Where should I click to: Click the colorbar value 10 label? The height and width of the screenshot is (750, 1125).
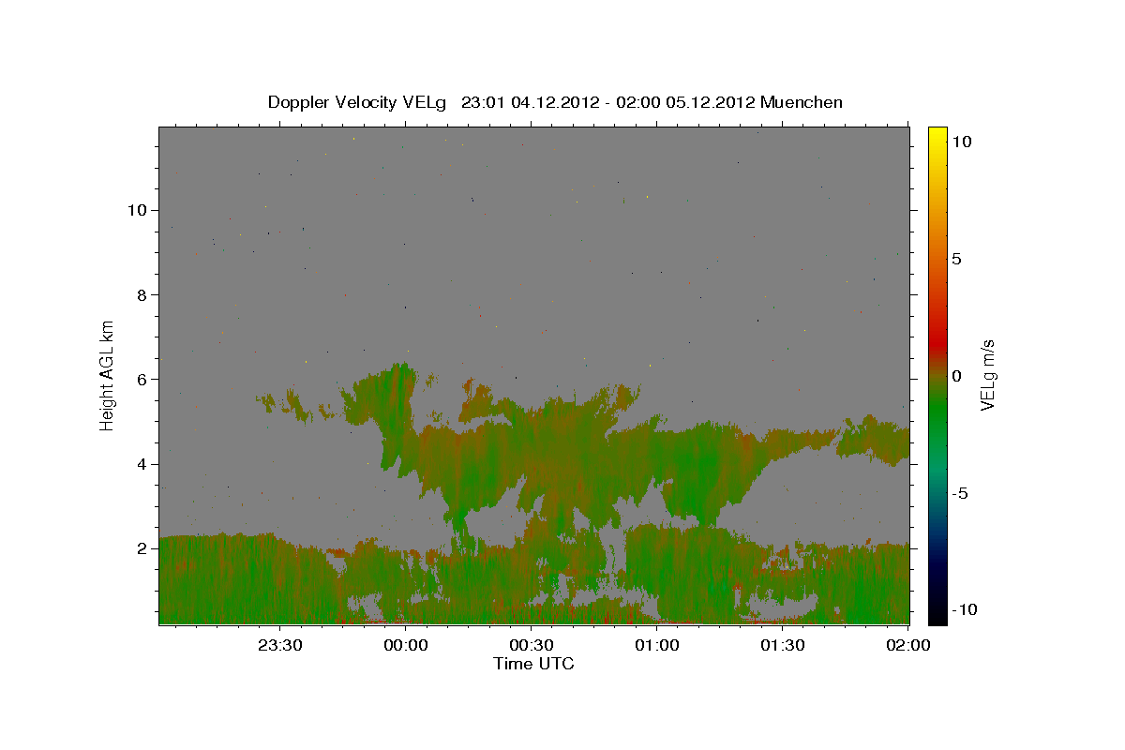[x=962, y=142]
